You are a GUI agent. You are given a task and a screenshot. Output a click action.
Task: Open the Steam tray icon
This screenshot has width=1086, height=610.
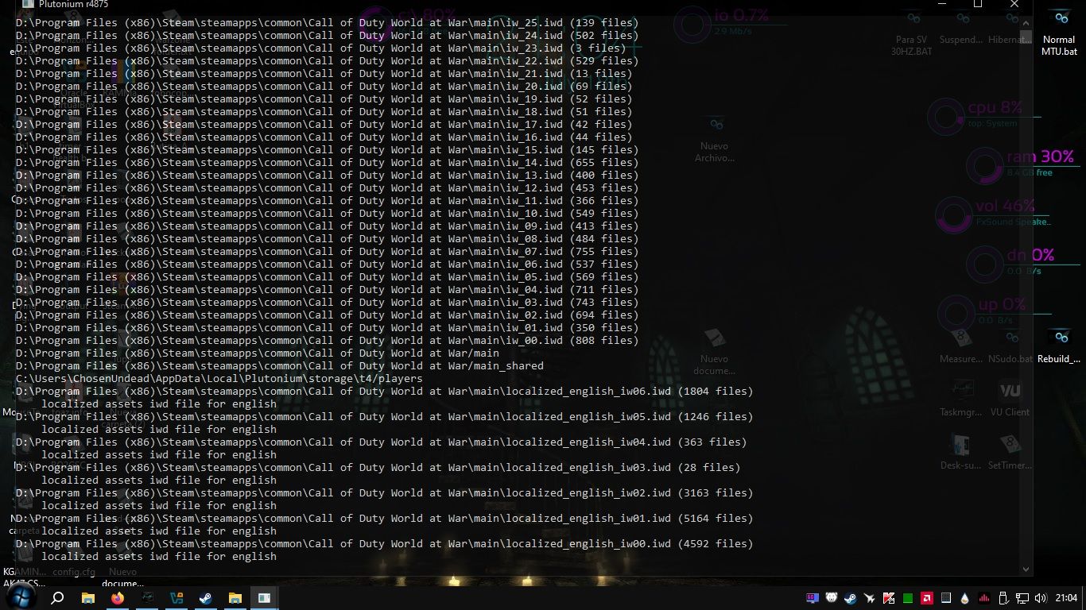(x=850, y=598)
